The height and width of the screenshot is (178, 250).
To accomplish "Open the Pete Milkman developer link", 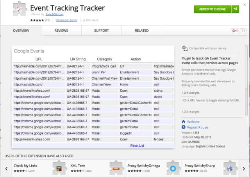I will click(x=55, y=14).
